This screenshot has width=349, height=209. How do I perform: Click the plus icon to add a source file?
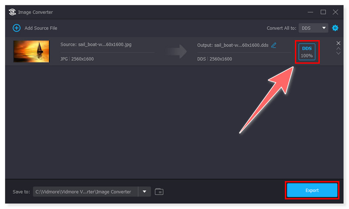[x=17, y=28]
